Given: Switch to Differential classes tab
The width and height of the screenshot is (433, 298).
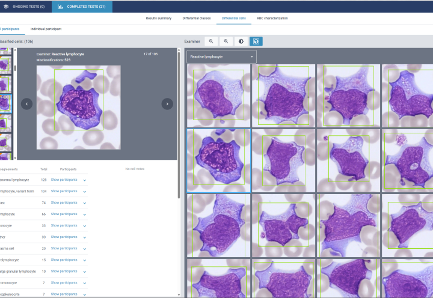Looking at the screenshot, I should 196,18.
